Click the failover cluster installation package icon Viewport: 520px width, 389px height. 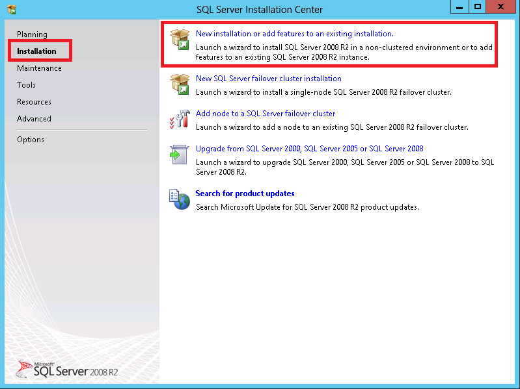[x=180, y=84]
